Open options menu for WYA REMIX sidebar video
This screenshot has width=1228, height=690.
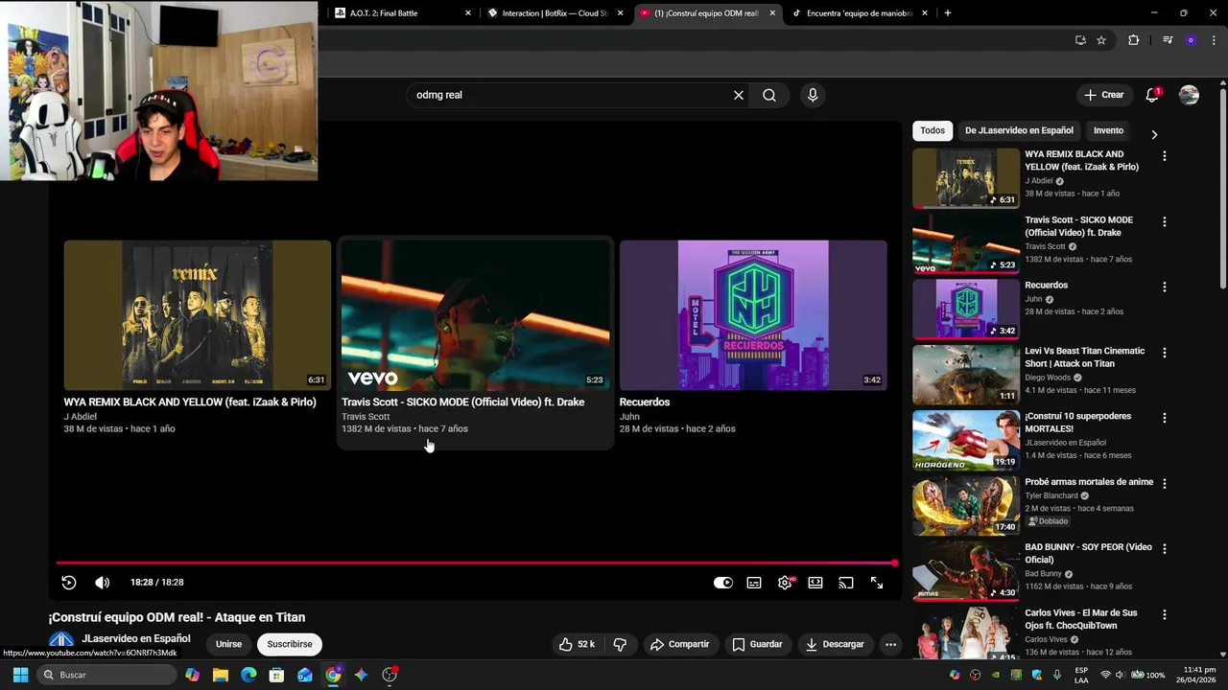pyautogui.click(x=1165, y=155)
